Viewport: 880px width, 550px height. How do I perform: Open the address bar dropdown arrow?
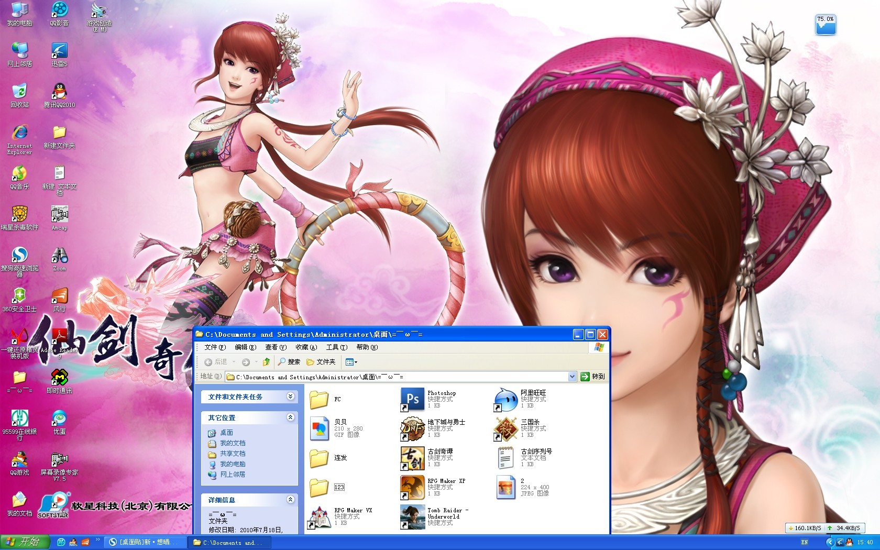pos(572,377)
